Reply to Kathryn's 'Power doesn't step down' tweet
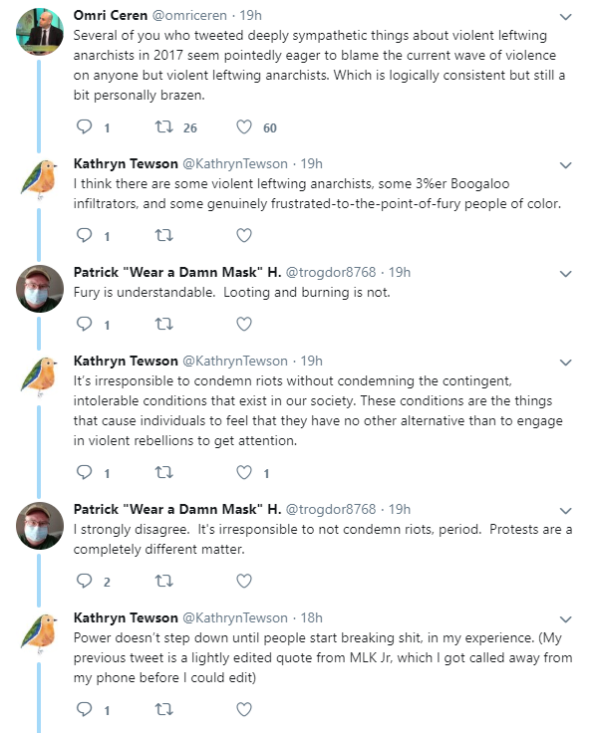 (x=85, y=710)
